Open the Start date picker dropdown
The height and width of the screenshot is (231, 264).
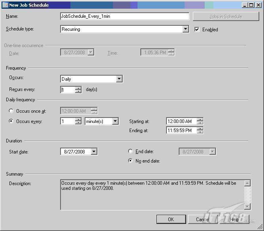point(94,151)
